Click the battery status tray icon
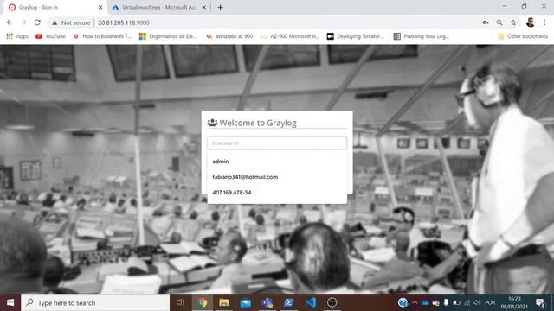554x311 pixels. tap(456, 303)
